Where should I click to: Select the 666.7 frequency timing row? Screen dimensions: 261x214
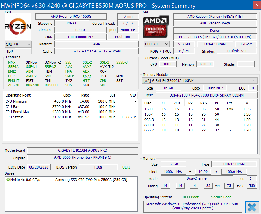tap(200, 130)
